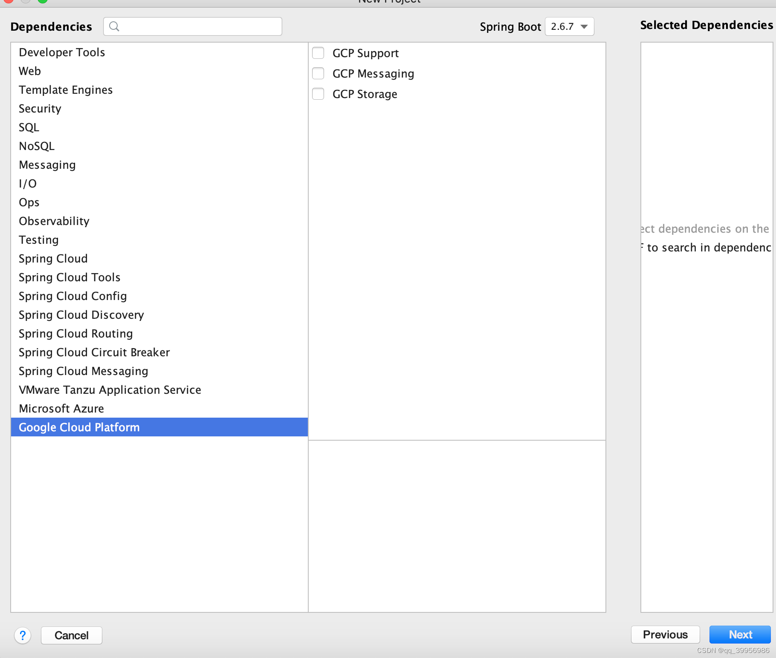Select the Microsoft Azure category
This screenshot has height=658, width=776.
point(159,409)
